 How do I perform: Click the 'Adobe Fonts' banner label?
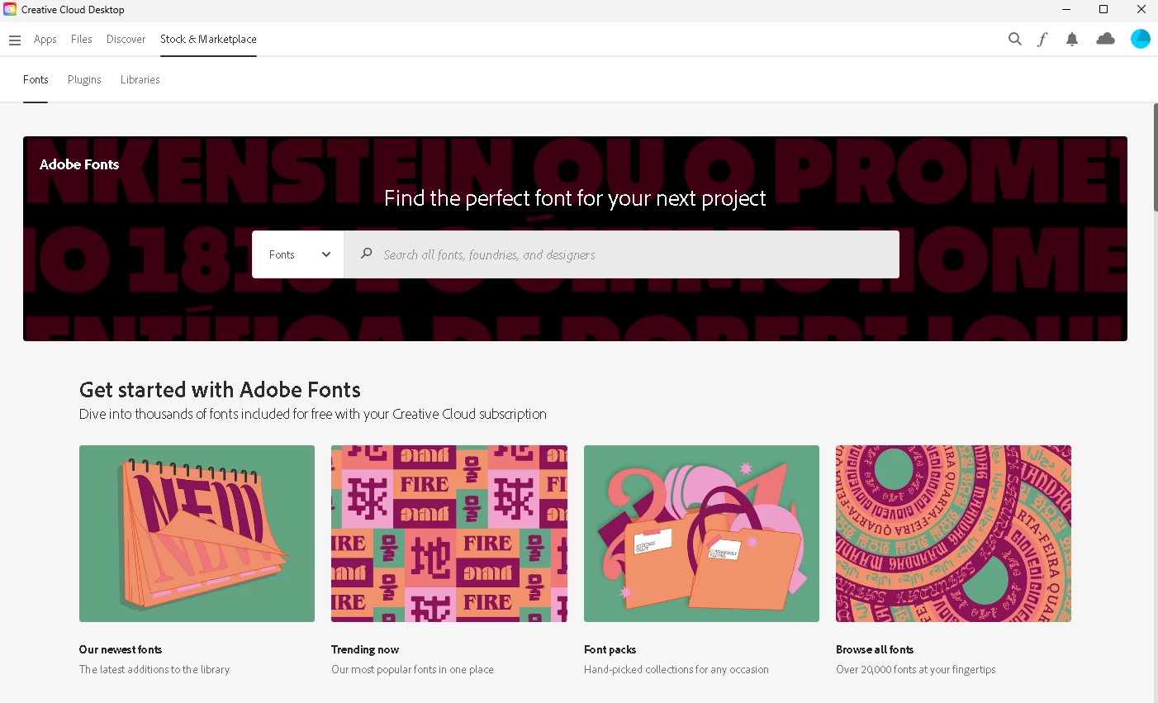79,164
